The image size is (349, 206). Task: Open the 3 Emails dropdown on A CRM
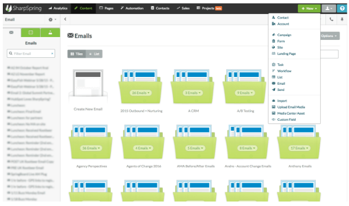[193, 93]
